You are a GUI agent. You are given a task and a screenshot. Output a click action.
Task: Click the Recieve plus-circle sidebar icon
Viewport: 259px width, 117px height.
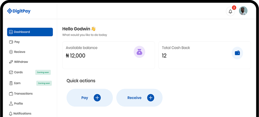11,52
